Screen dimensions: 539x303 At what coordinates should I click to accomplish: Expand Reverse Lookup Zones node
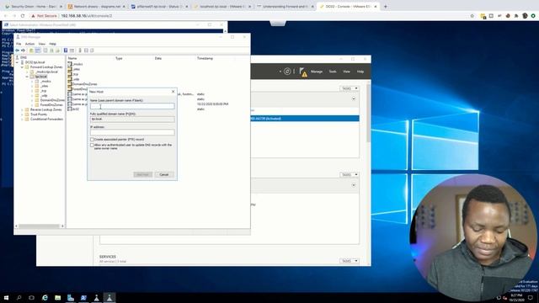(x=23, y=109)
